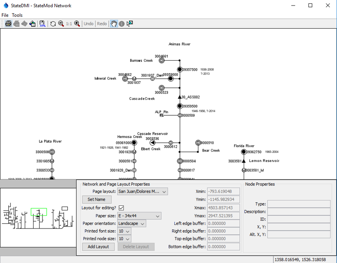Select diversion node 3300508 on La Plata River
The width and height of the screenshot is (337, 263).
pyautogui.click(x=52, y=152)
